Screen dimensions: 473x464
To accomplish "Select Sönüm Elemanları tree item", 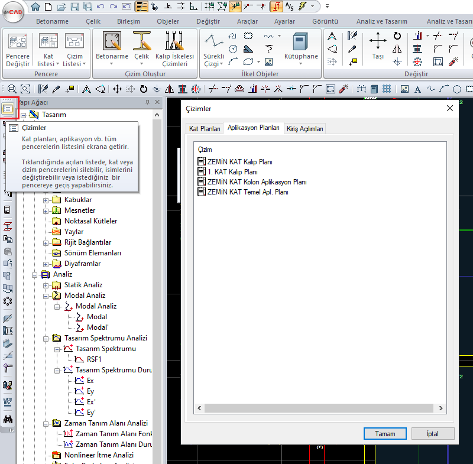I will (x=93, y=253).
